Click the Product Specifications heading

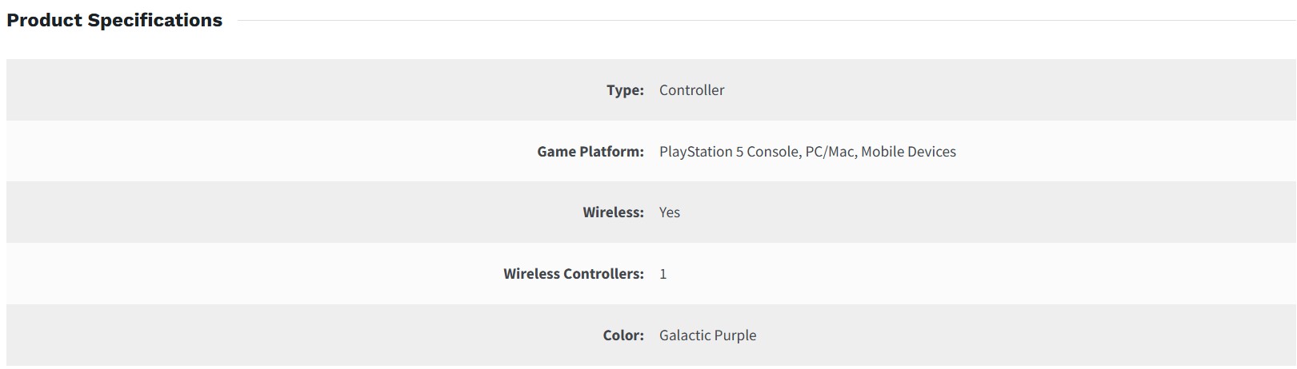point(114,20)
